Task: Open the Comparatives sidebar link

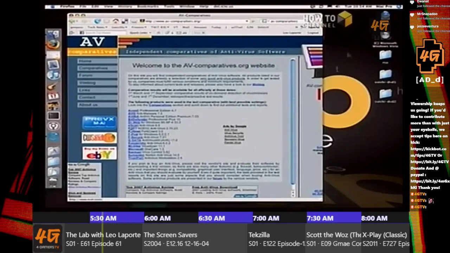Action: pos(97,68)
